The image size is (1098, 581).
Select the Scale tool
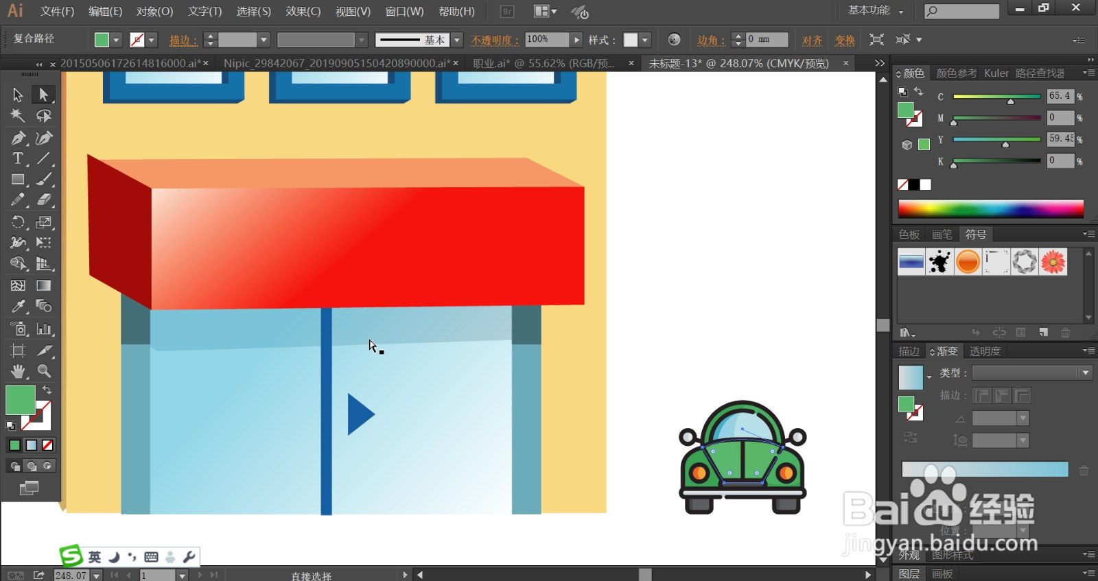click(x=43, y=222)
